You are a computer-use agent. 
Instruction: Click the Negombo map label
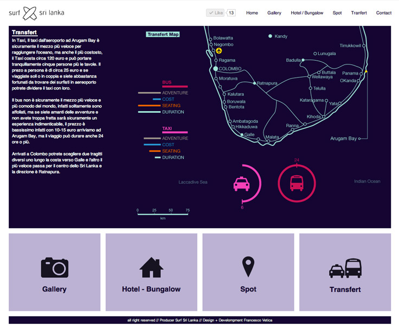[x=223, y=44]
